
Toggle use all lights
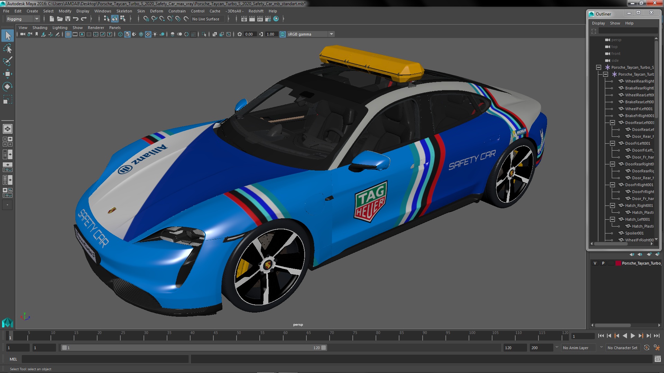click(155, 34)
